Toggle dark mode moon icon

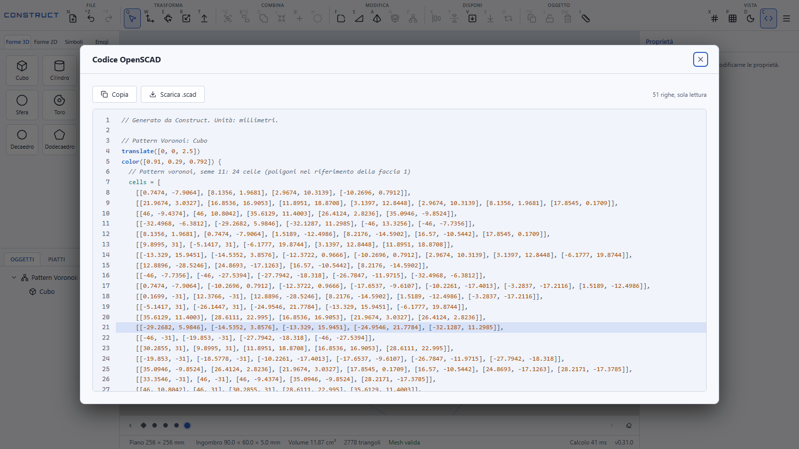751,18
